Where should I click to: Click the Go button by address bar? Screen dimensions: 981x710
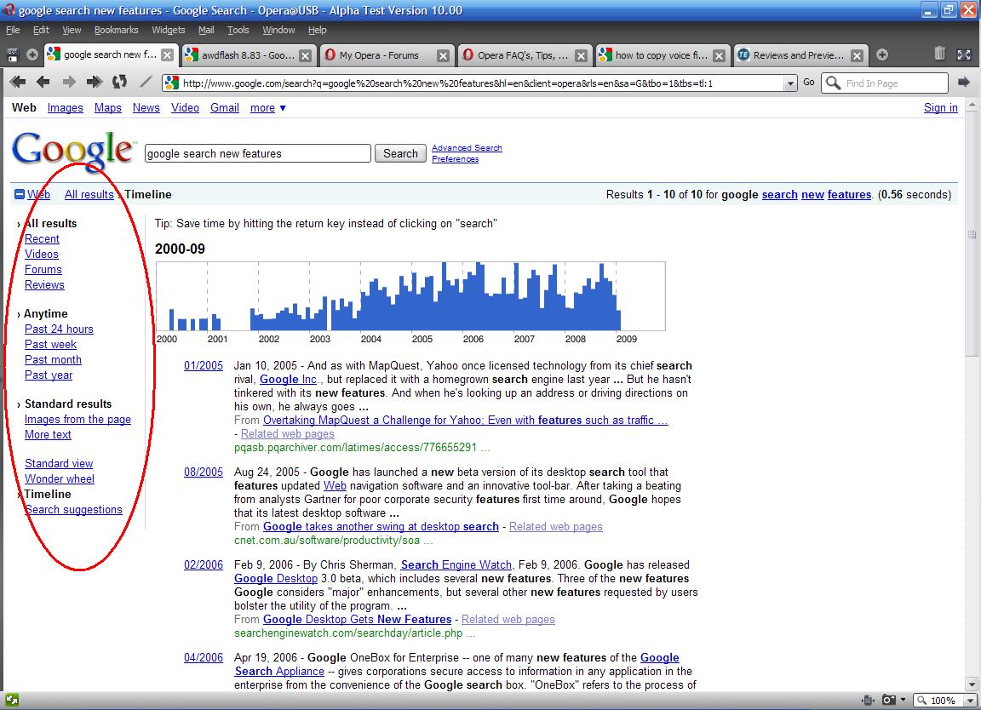pyautogui.click(x=809, y=82)
